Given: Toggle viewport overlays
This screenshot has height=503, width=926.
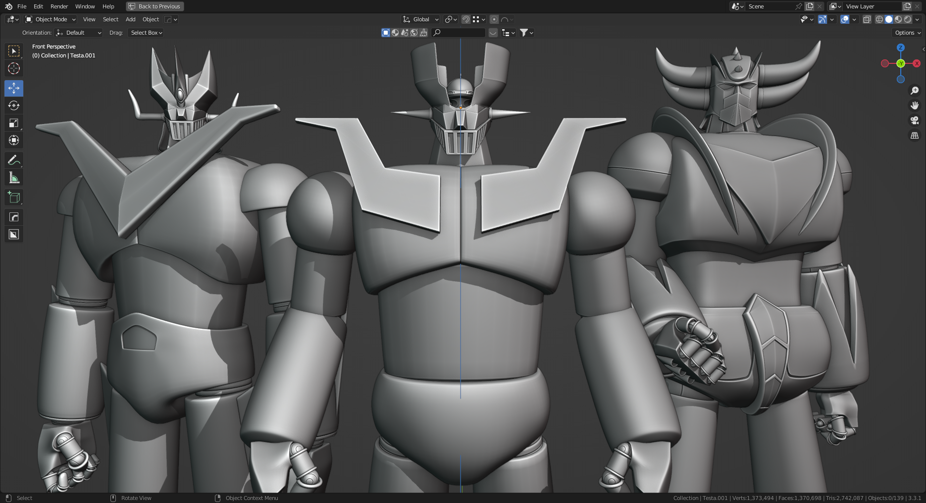Looking at the screenshot, I should [845, 19].
